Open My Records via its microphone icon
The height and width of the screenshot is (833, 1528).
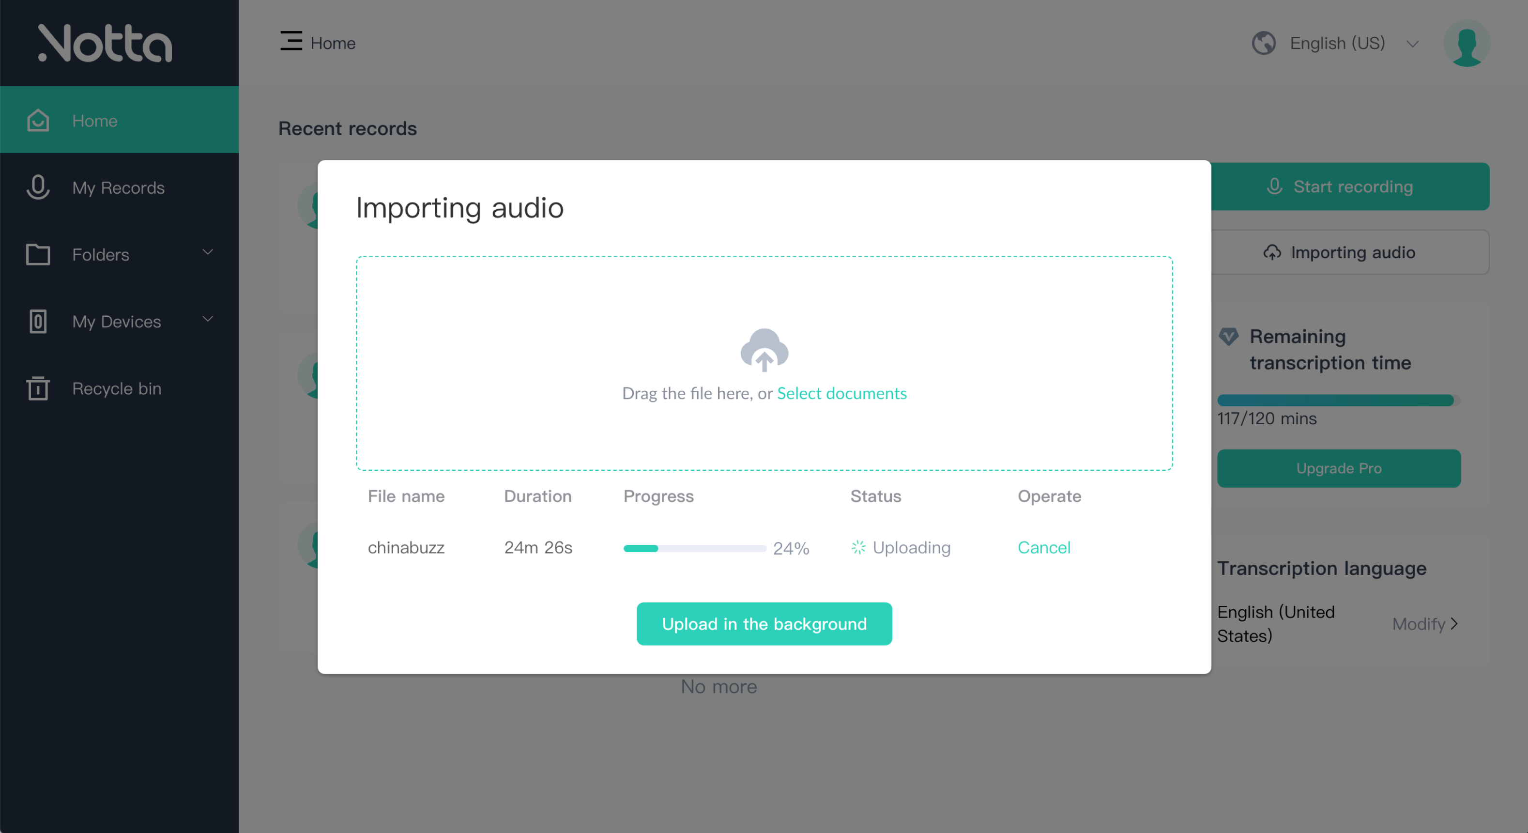(x=37, y=187)
